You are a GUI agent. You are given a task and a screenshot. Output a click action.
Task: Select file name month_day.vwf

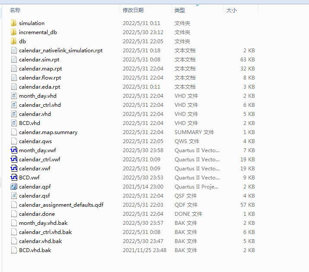(x=38, y=150)
